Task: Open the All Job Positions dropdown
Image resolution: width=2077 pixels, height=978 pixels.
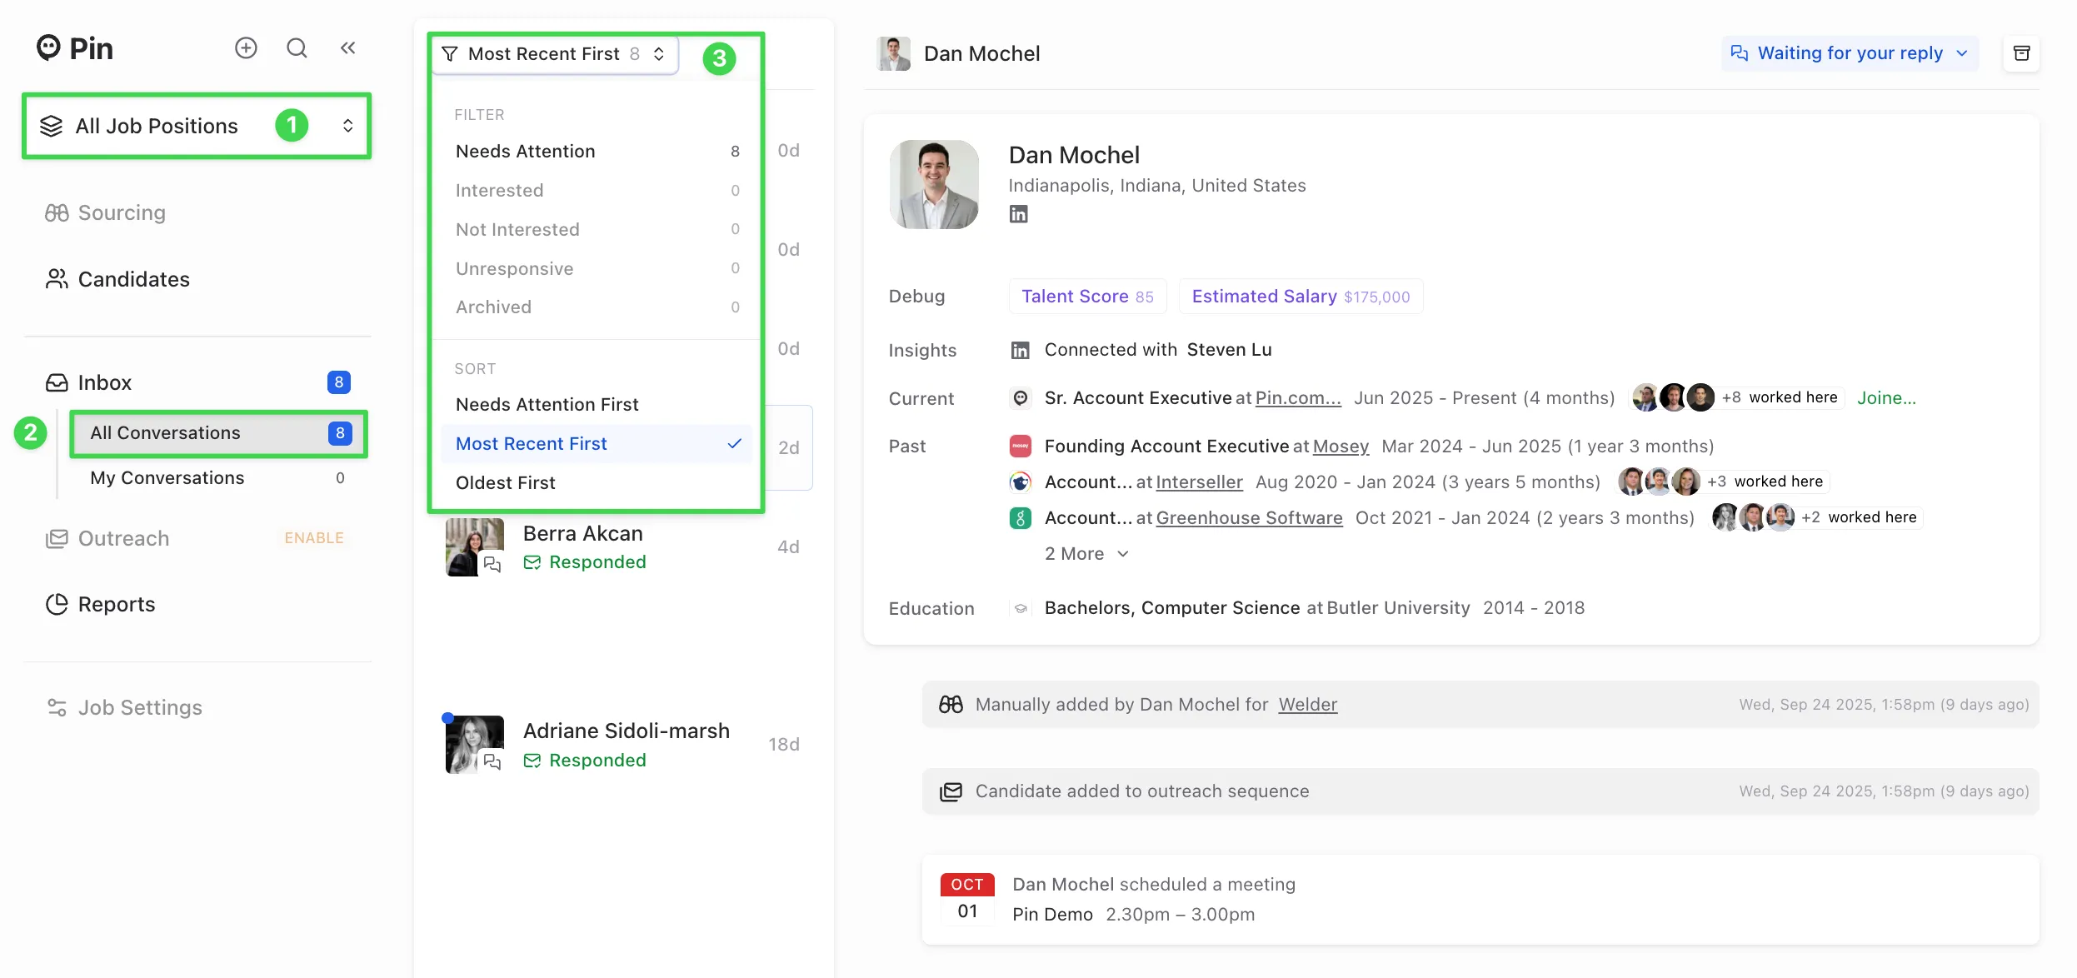Action: [x=197, y=126]
